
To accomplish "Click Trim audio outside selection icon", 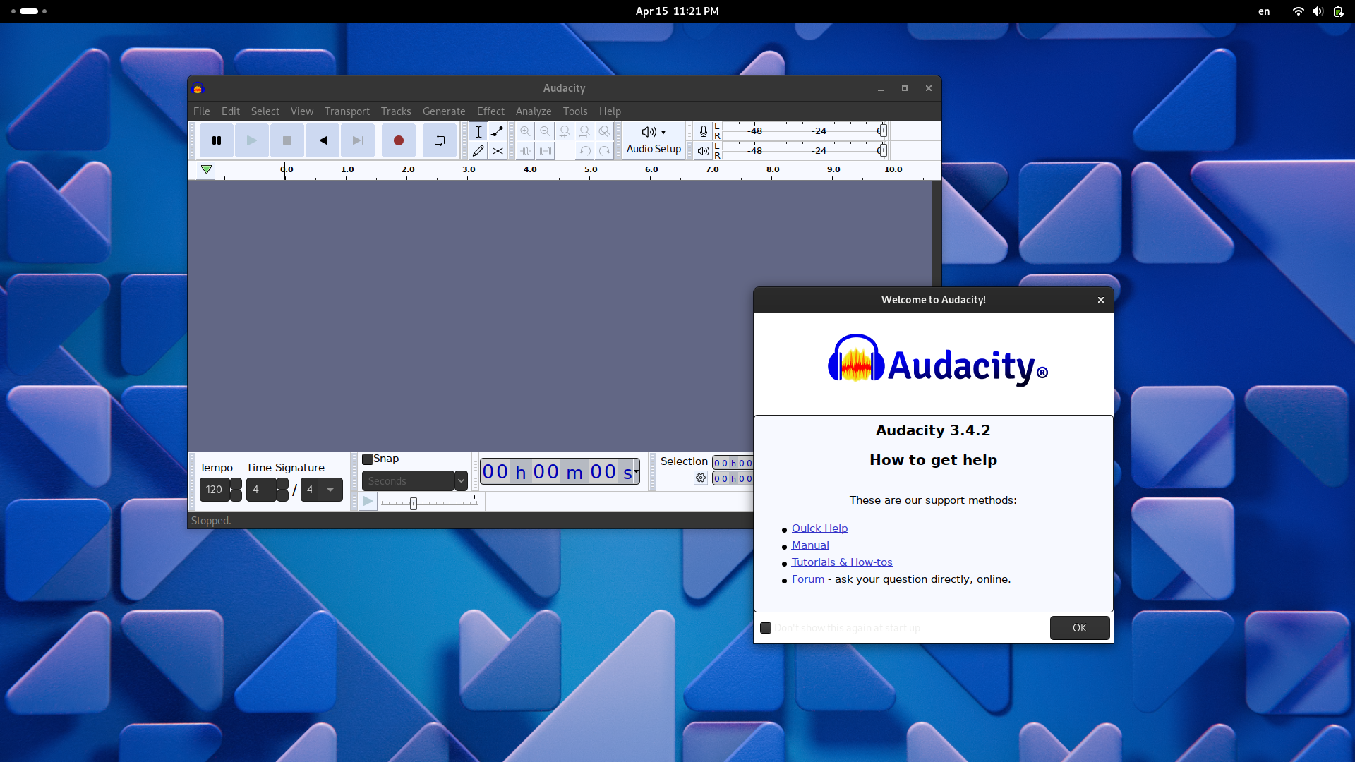I will click(x=526, y=150).
